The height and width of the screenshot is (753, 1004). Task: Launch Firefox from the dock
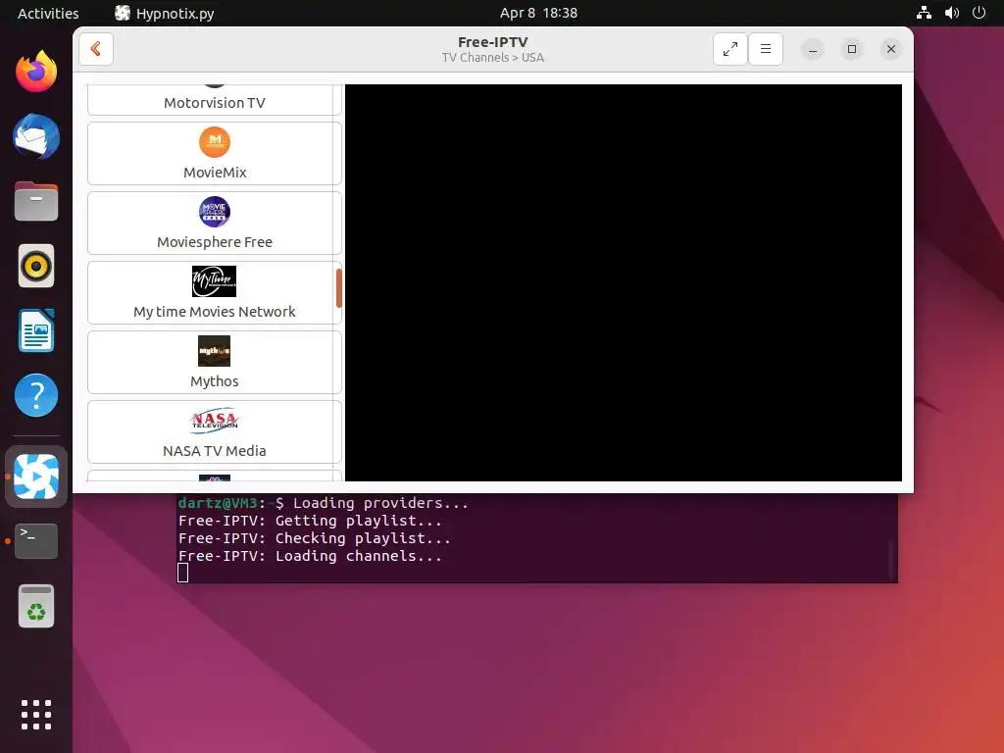pos(36,71)
